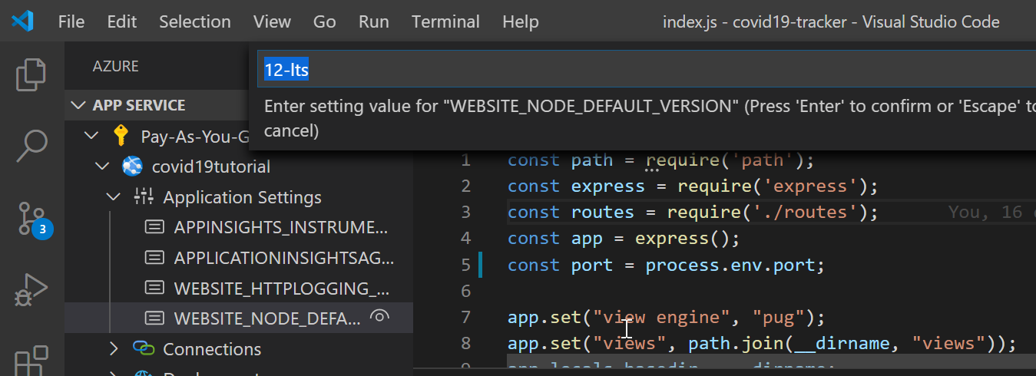Expand the Connections node

114,349
